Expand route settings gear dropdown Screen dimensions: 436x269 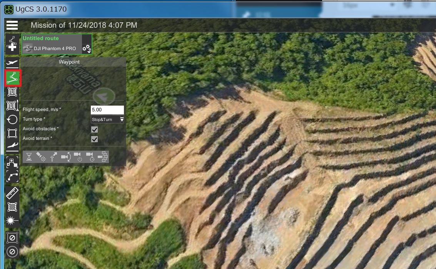[87, 49]
